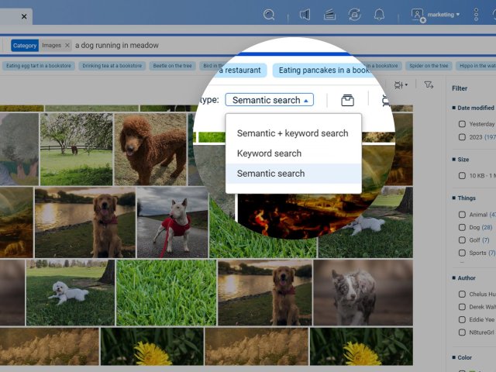Open the marketing account dropdown

[443, 15]
